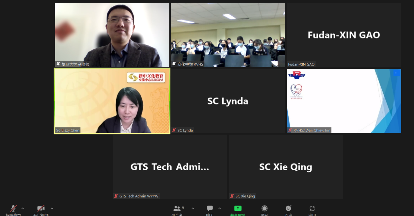Click the SC Xie Qing name label
The image size is (414, 216).
tap(245, 196)
